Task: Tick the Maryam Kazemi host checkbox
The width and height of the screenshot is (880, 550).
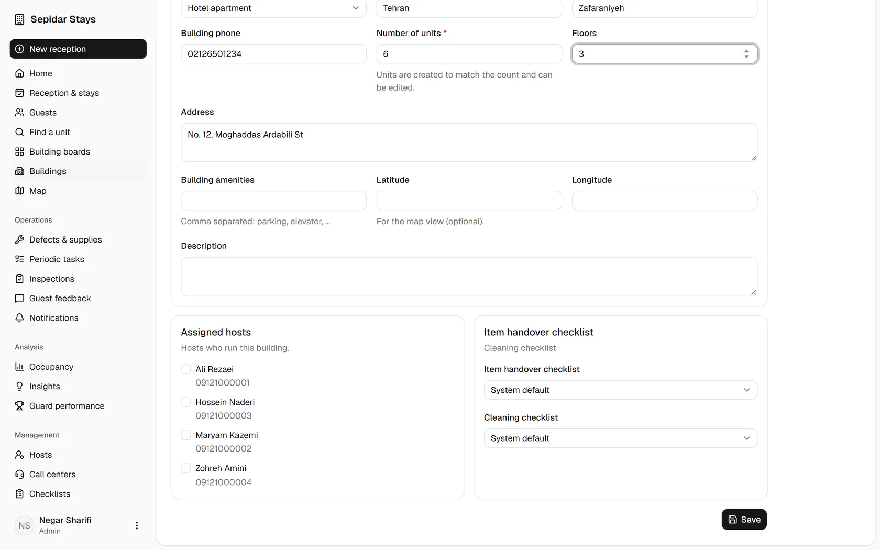Action: point(185,435)
